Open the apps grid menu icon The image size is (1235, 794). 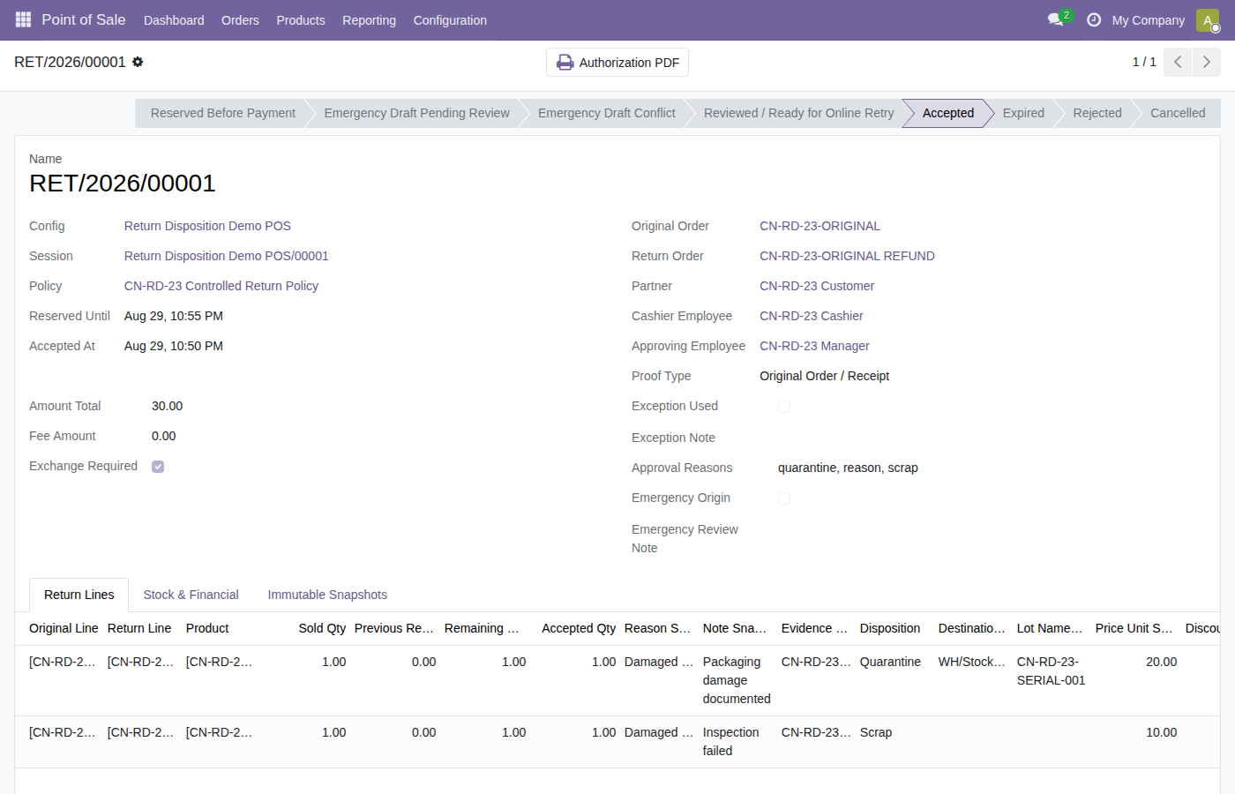[23, 19]
